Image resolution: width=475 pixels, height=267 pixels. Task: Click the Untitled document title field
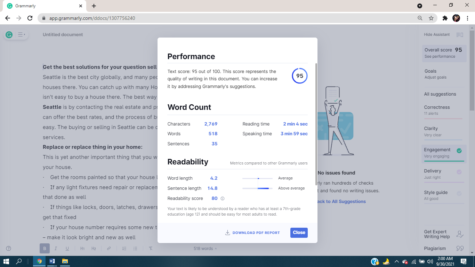coord(63,35)
